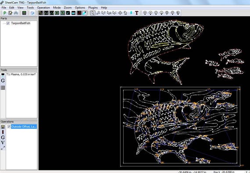250x173 pixels.
Task: Open the grid tool table icon
Action: coord(3,88)
